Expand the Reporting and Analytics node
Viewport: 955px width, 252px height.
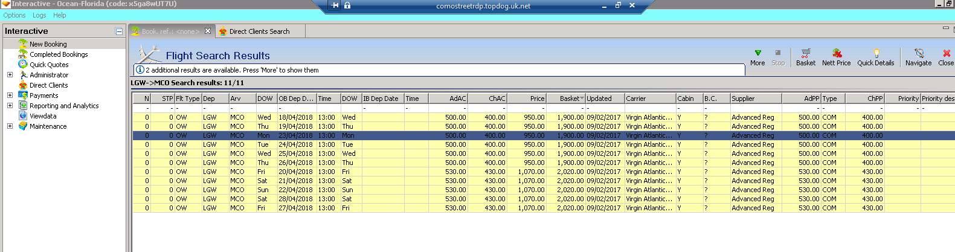click(10, 106)
